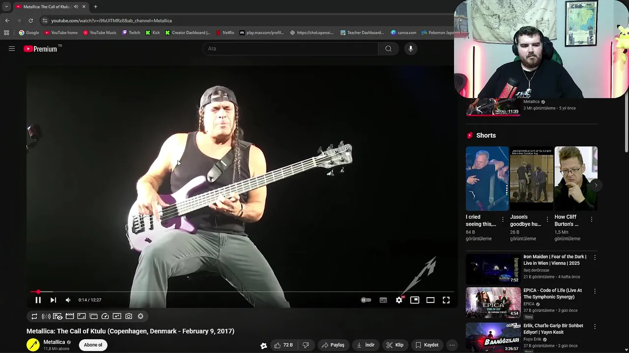
Task: Toggle subtitles/closed captions in the player
Action: coord(383,300)
